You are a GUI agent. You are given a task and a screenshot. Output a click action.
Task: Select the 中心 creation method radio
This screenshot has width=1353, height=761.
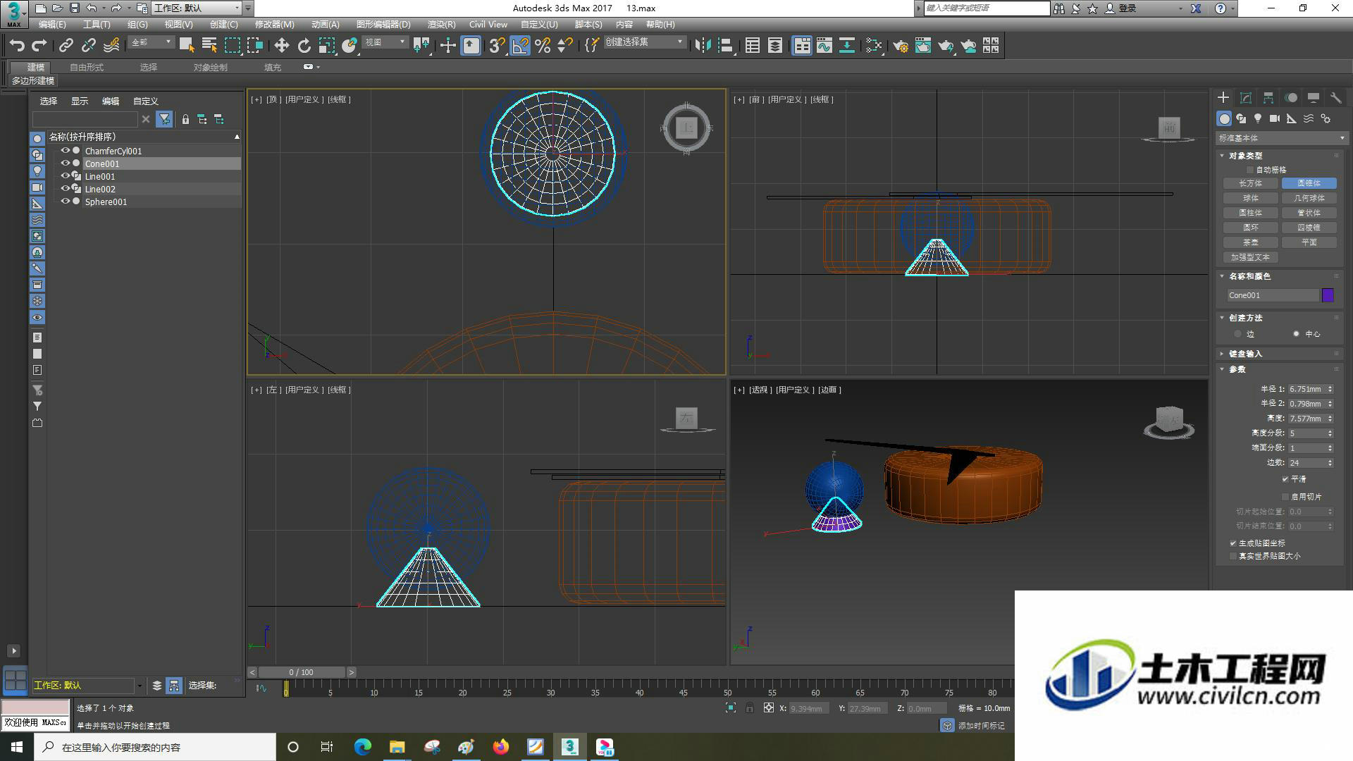pyautogui.click(x=1296, y=334)
